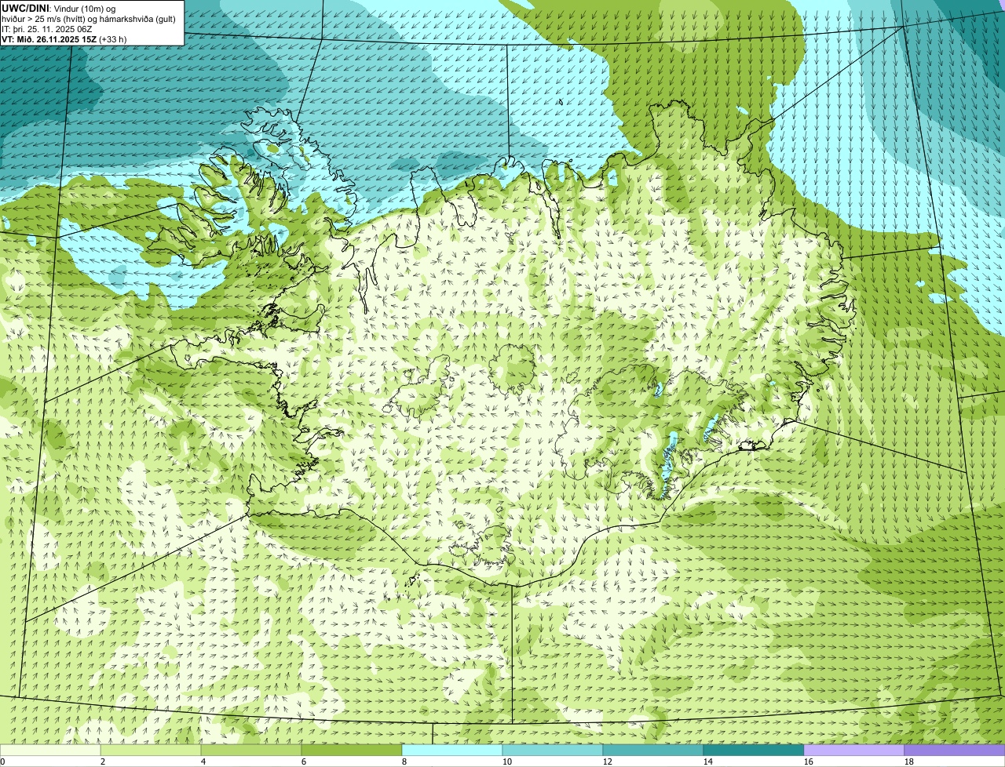Click the 14–16 m/s dark teal legend segment
Screen dimensions: 1005x767
click(754, 750)
